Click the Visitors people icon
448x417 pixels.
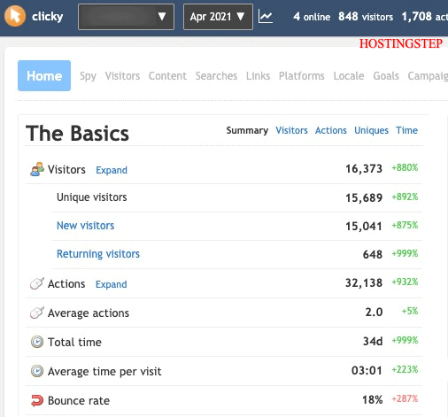(x=37, y=169)
